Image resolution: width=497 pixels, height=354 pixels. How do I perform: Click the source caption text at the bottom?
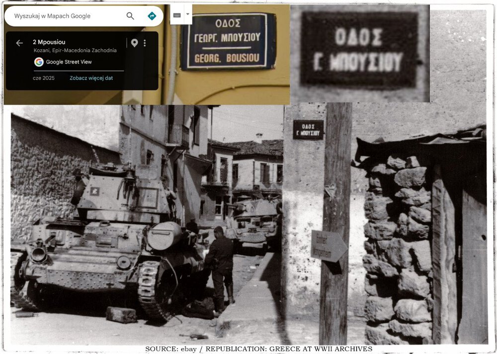(x=258, y=349)
